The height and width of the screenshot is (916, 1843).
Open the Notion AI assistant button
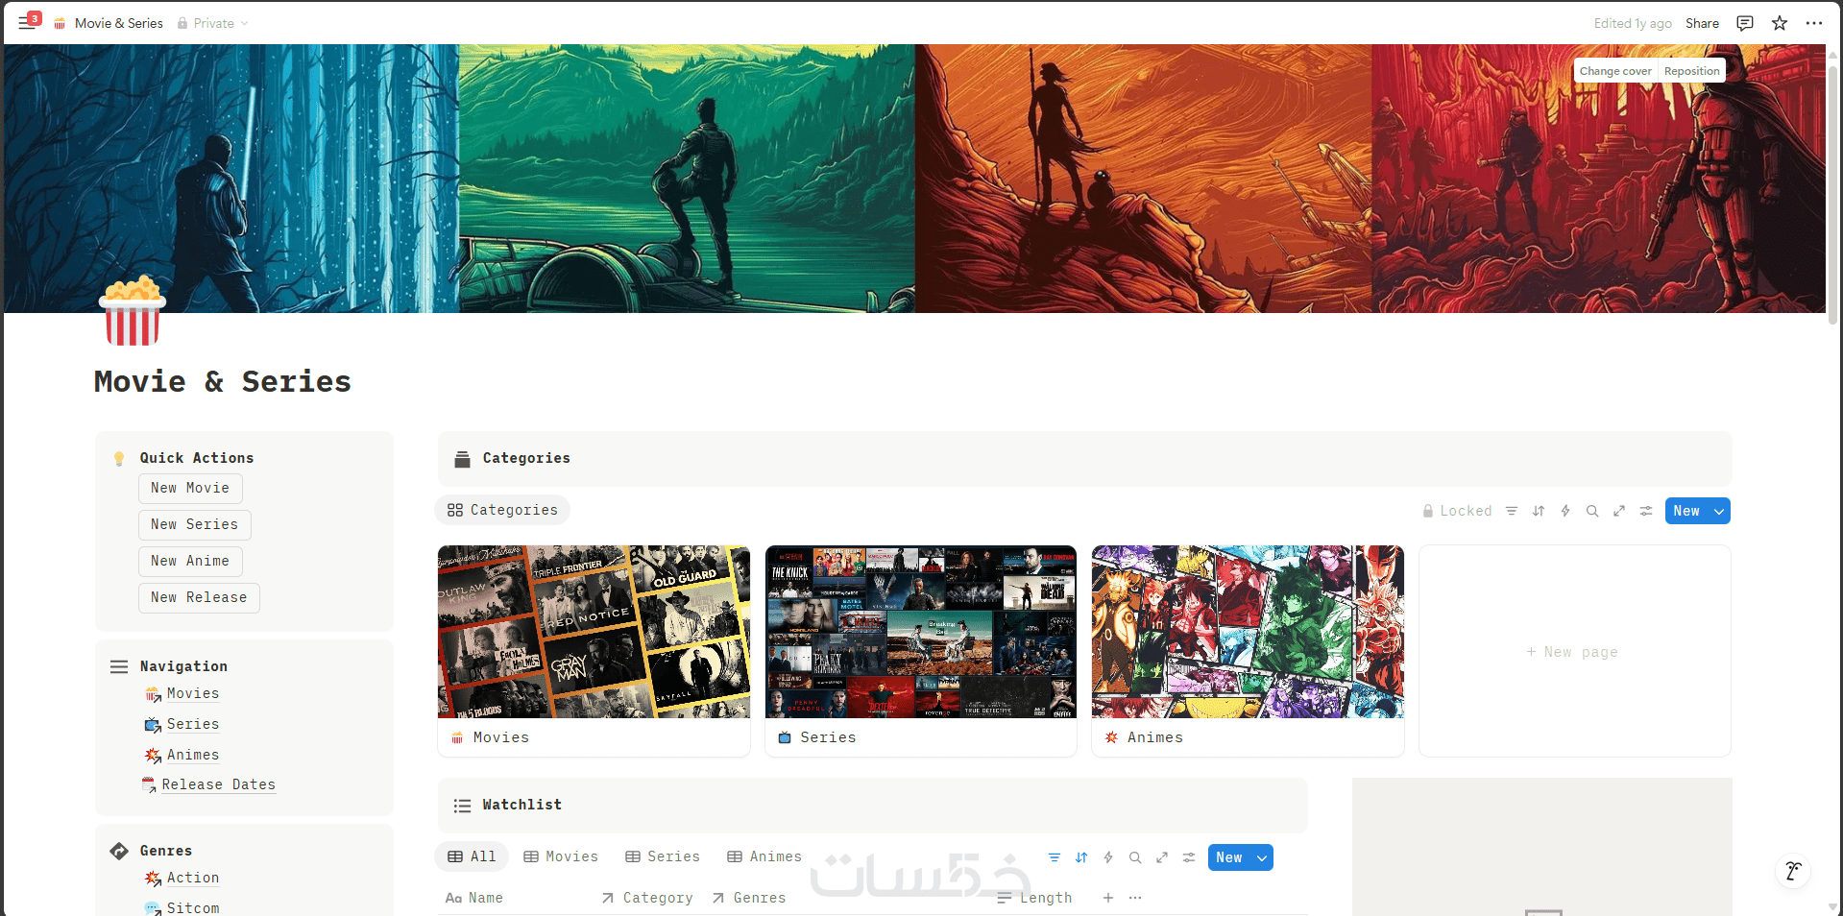1792,871
